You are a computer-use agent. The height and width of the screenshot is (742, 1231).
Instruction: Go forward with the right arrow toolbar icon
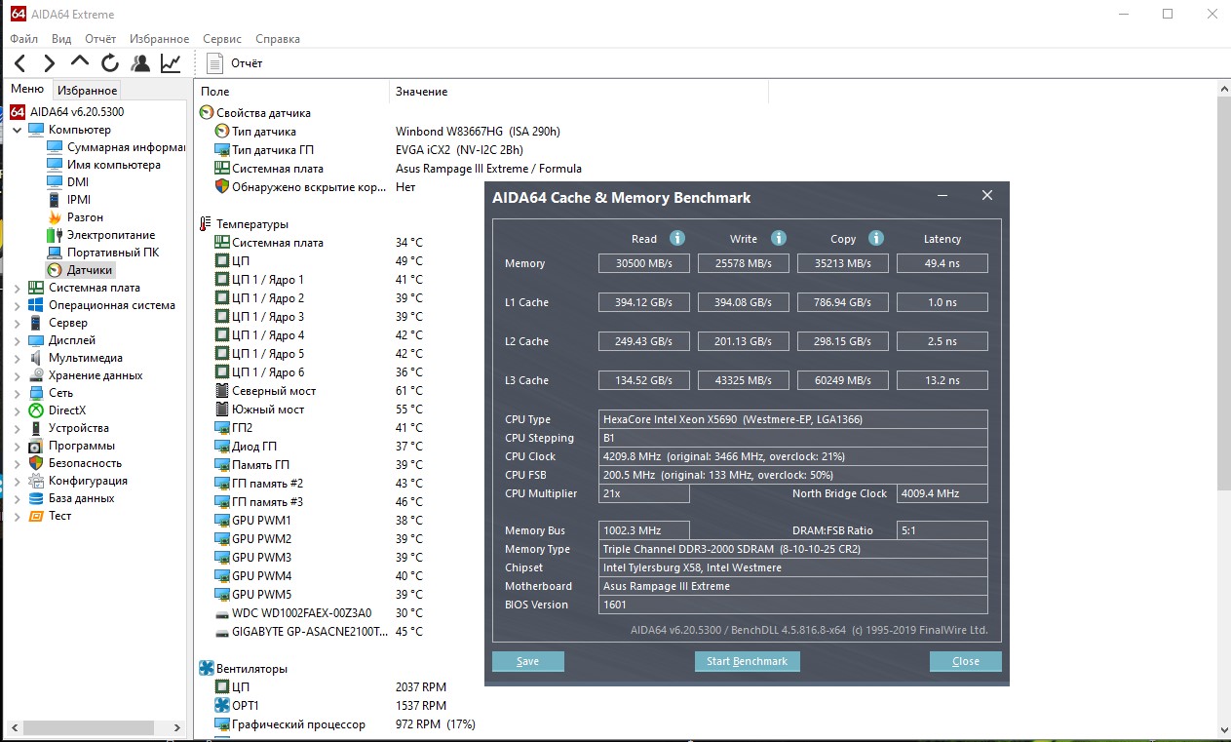[50, 63]
